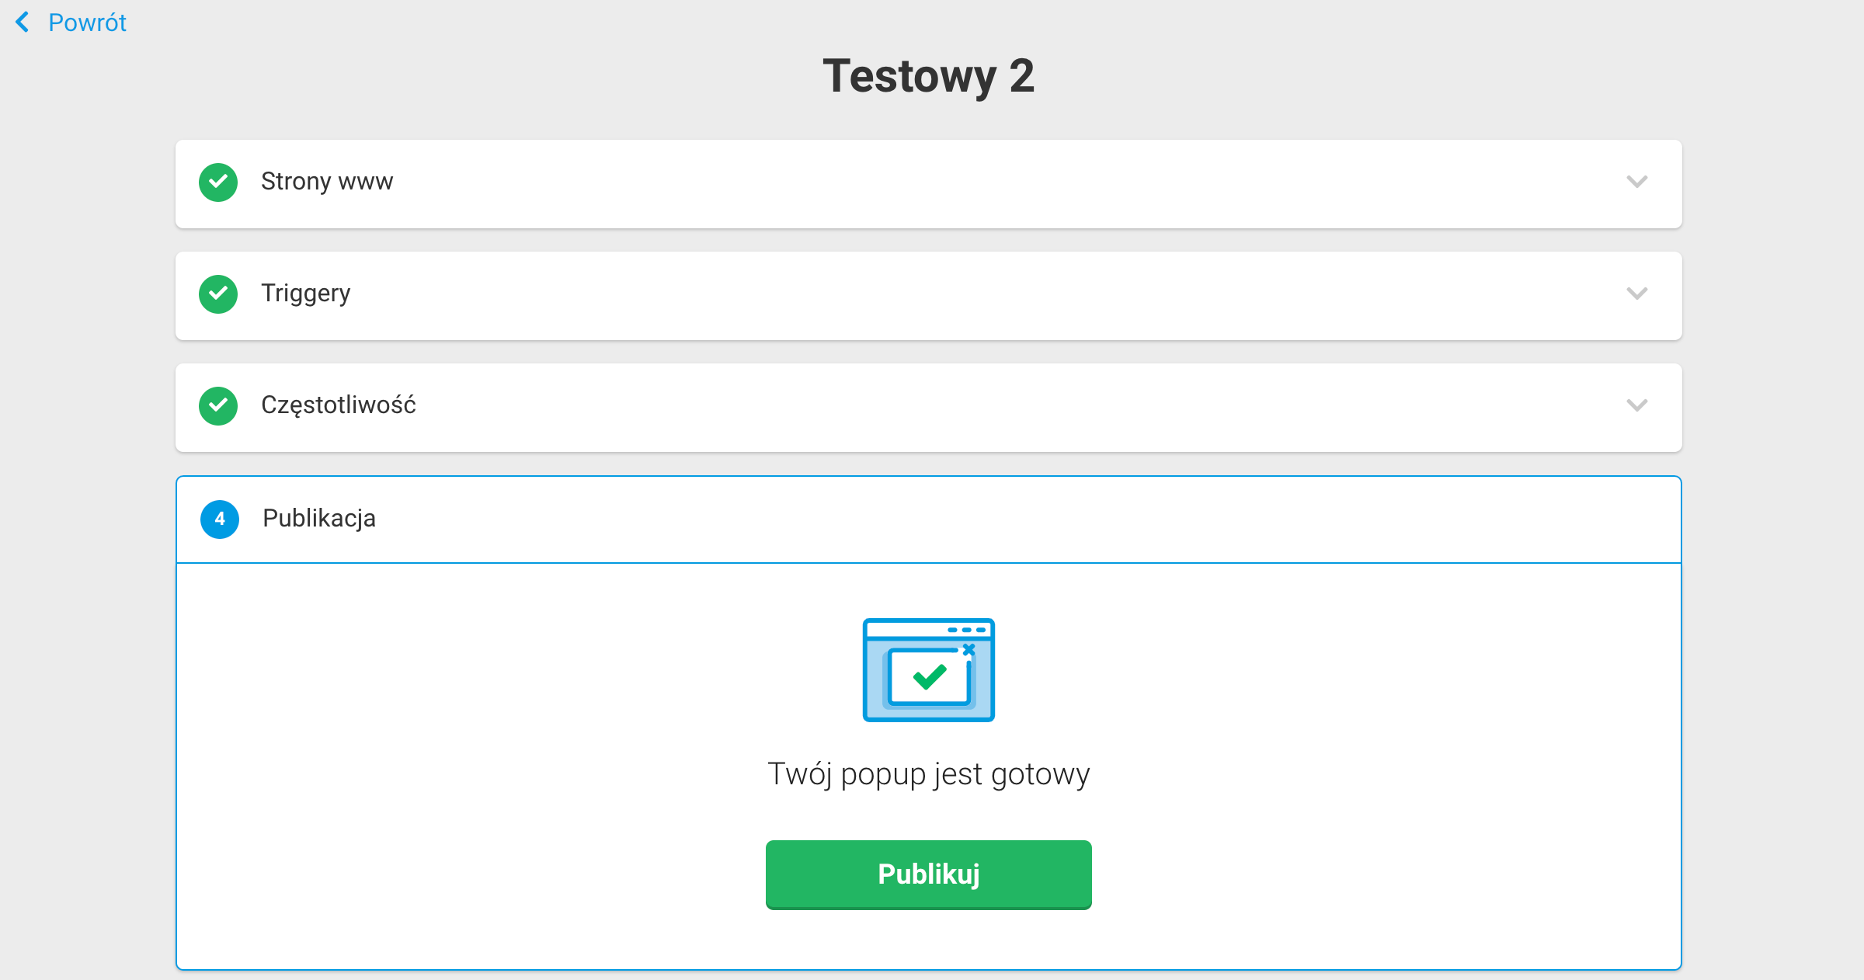Click the 'Twój popup jest gotowy' text
The height and width of the screenshot is (980, 1864).
point(929,775)
